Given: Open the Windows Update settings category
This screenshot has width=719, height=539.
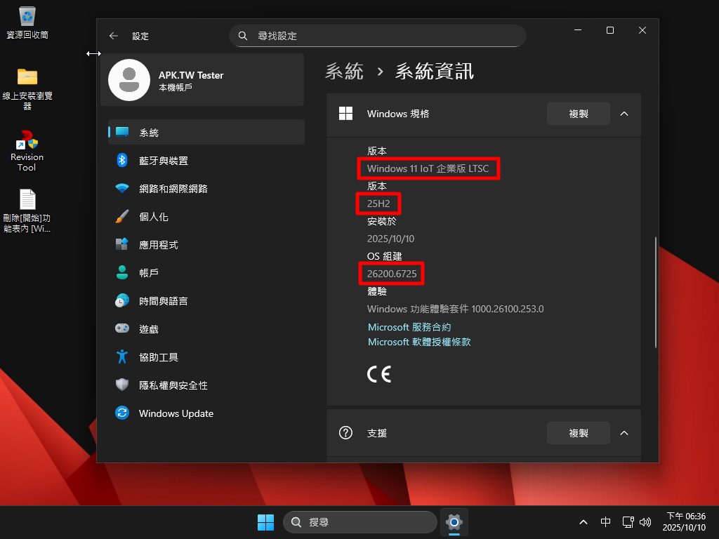Looking at the screenshot, I should (206, 413).
